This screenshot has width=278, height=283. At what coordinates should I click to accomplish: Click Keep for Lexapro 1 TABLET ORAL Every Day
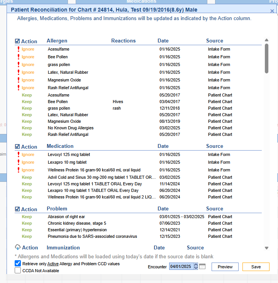click(27, 190)
